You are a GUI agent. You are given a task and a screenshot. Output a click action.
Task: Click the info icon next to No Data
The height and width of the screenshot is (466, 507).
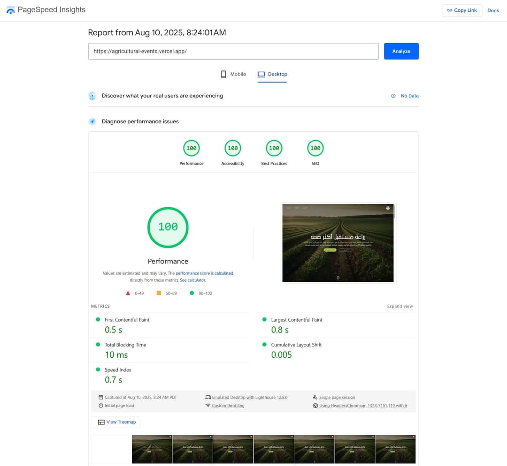click(393, 96)
